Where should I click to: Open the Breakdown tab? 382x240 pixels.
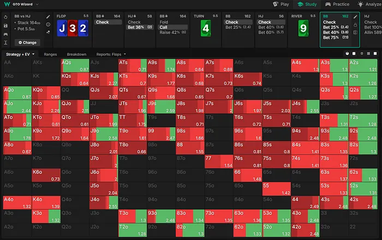tap(76, 55)
